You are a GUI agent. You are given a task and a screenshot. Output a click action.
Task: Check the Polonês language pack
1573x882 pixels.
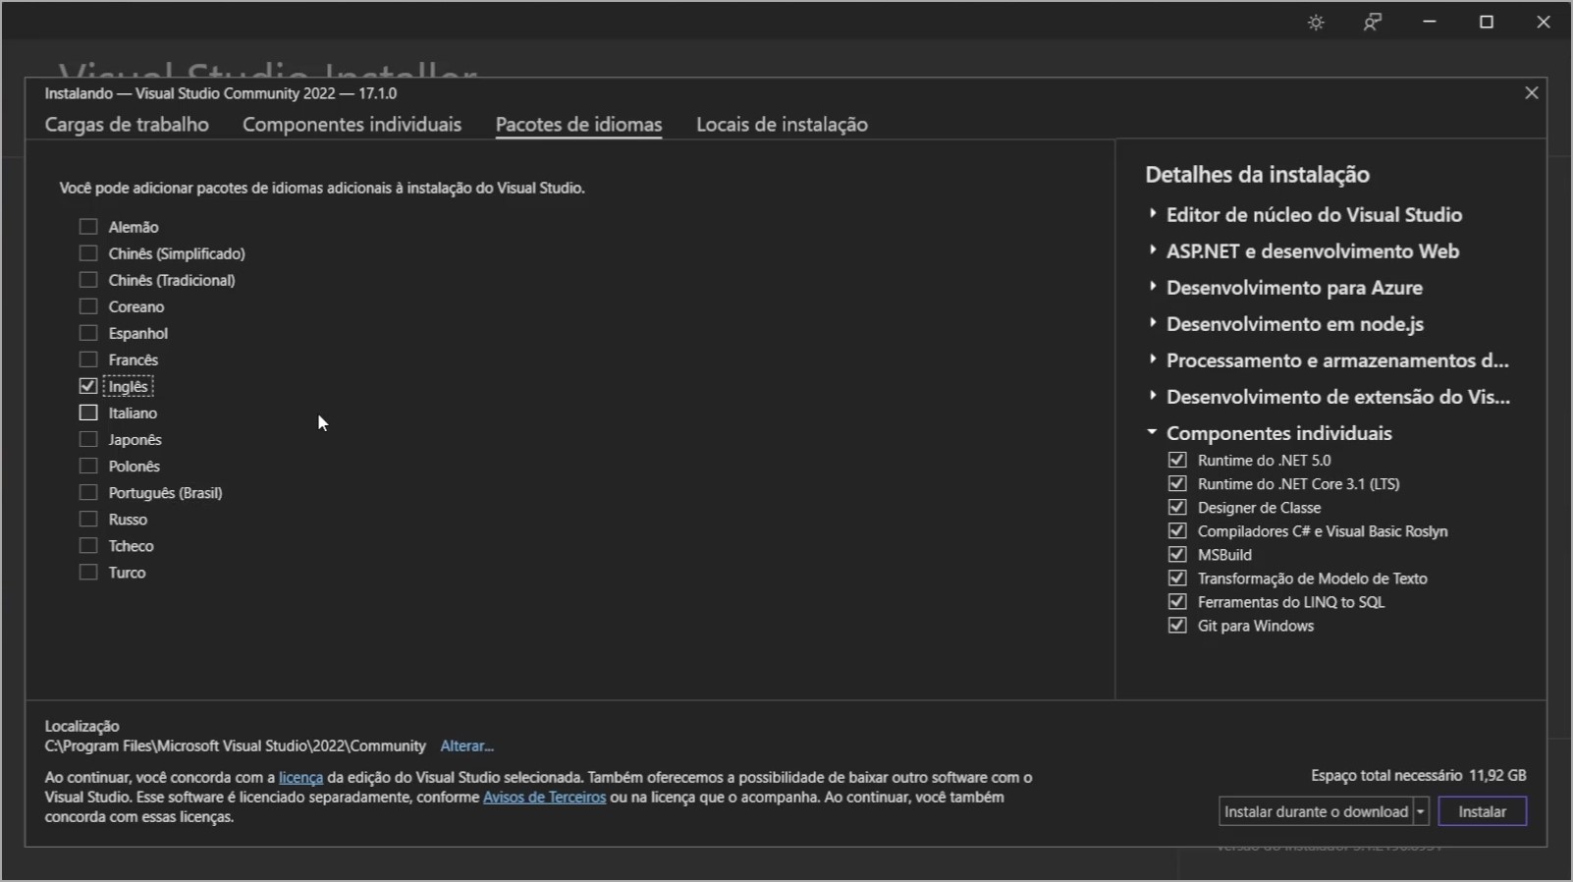(x=88, y=466)
